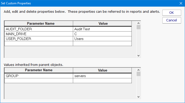
Task: Edit the 'Users' value cell
Action: click(x=102, y=39)
